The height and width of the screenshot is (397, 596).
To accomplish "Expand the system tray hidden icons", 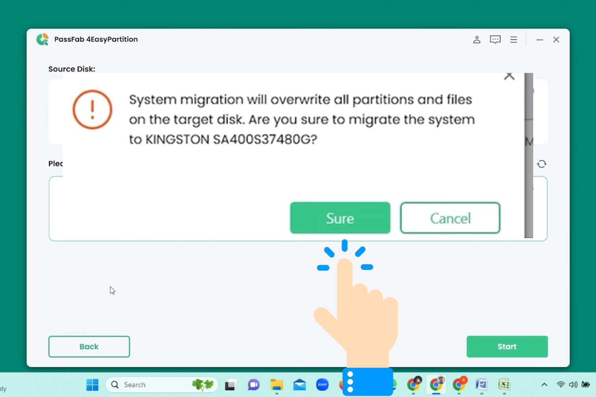I will click(x=544, y=385).
